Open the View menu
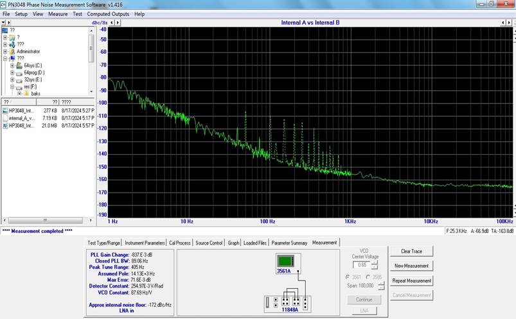516x319 pixels. 38,14
